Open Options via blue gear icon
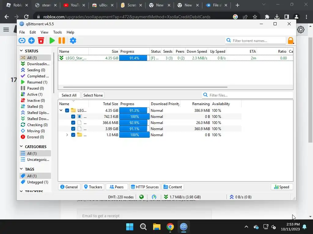 point(73,41)
